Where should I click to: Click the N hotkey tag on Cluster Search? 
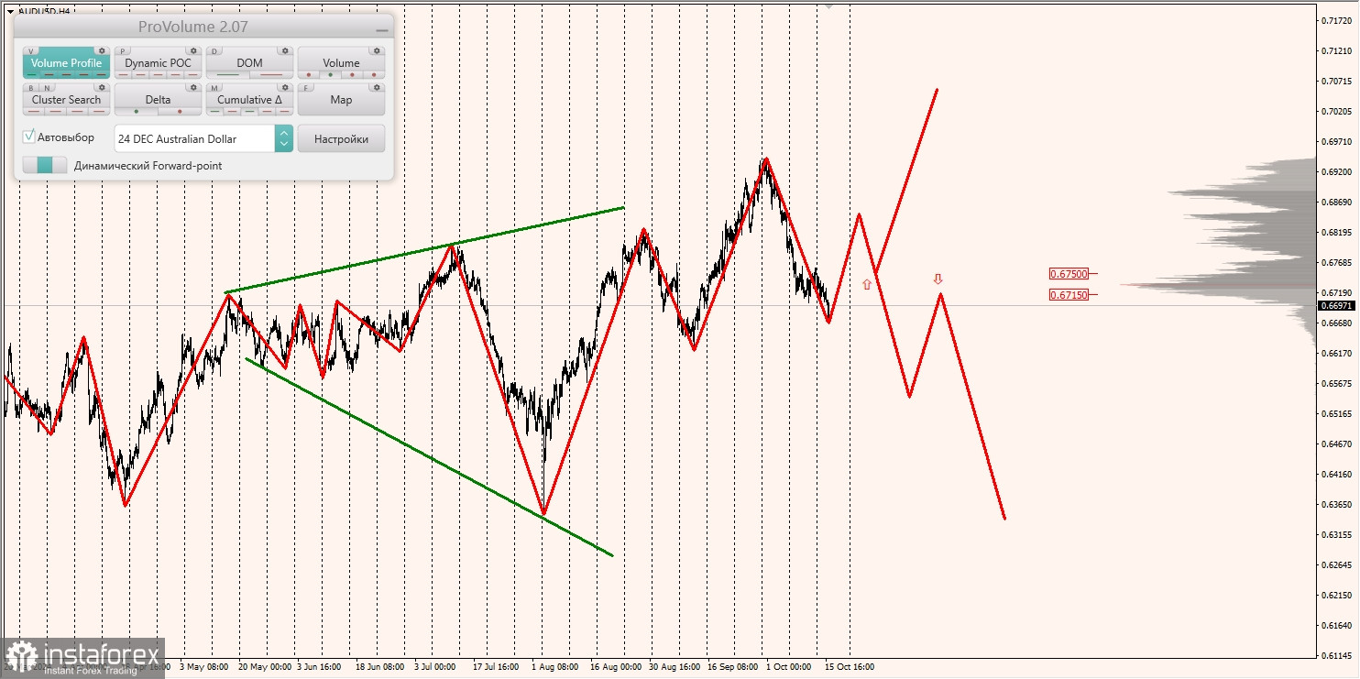(47, 88)
